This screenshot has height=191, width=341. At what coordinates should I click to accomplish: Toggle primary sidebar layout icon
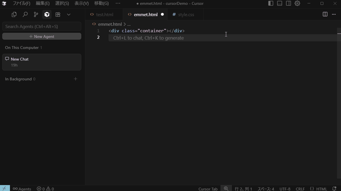click(x=271, y=3)
